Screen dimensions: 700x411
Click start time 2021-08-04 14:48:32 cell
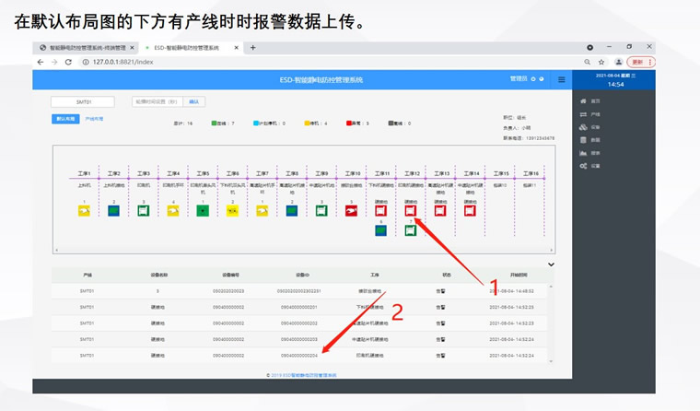(511, 291)
